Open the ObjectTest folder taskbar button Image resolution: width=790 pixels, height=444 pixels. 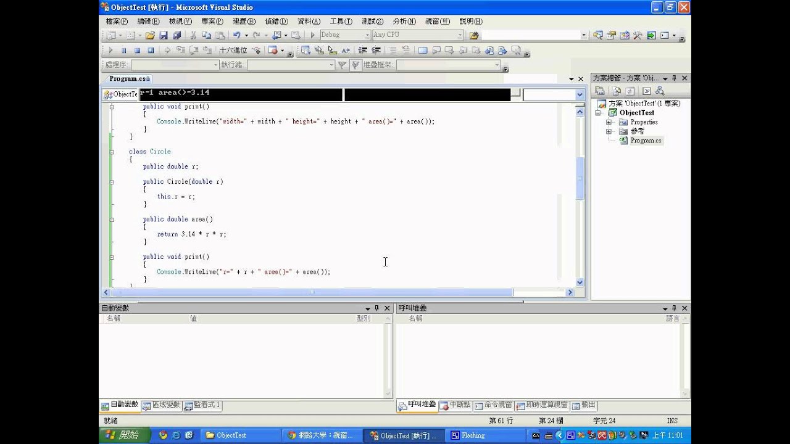[241, 435]
